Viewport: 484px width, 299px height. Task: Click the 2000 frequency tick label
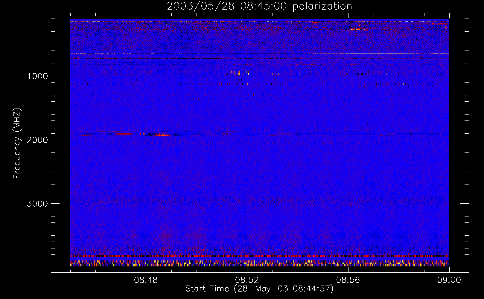point(37,140)
